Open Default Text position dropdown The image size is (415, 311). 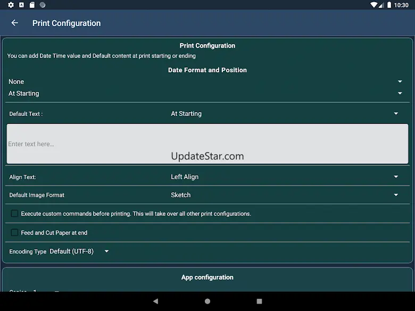click(x=285, y=113)
